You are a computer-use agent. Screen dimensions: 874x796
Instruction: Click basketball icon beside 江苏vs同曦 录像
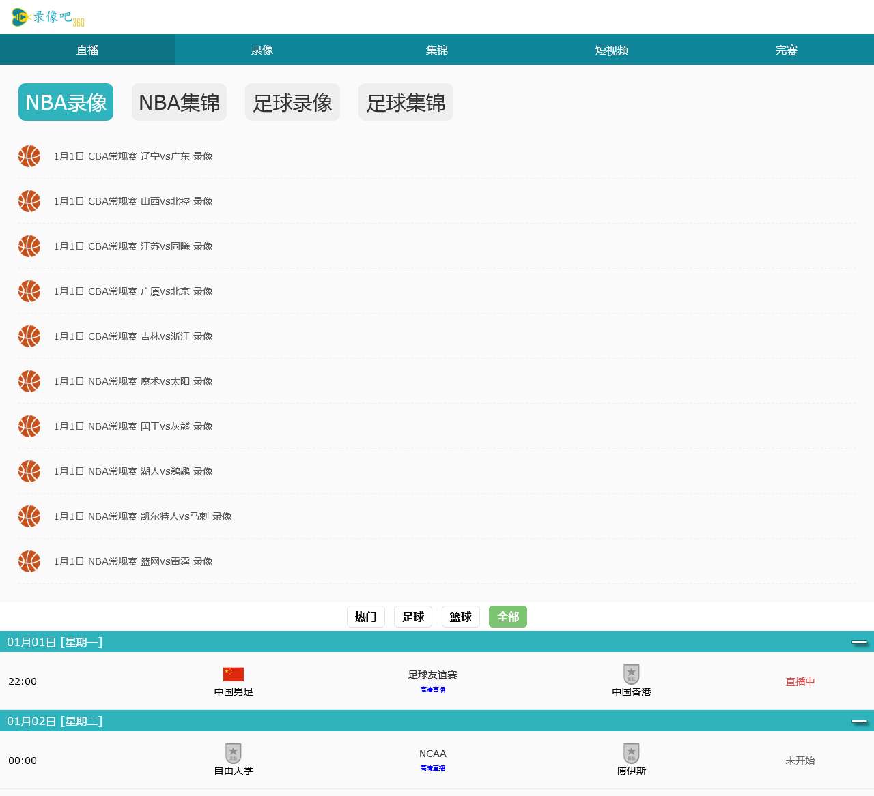[29, 246]
